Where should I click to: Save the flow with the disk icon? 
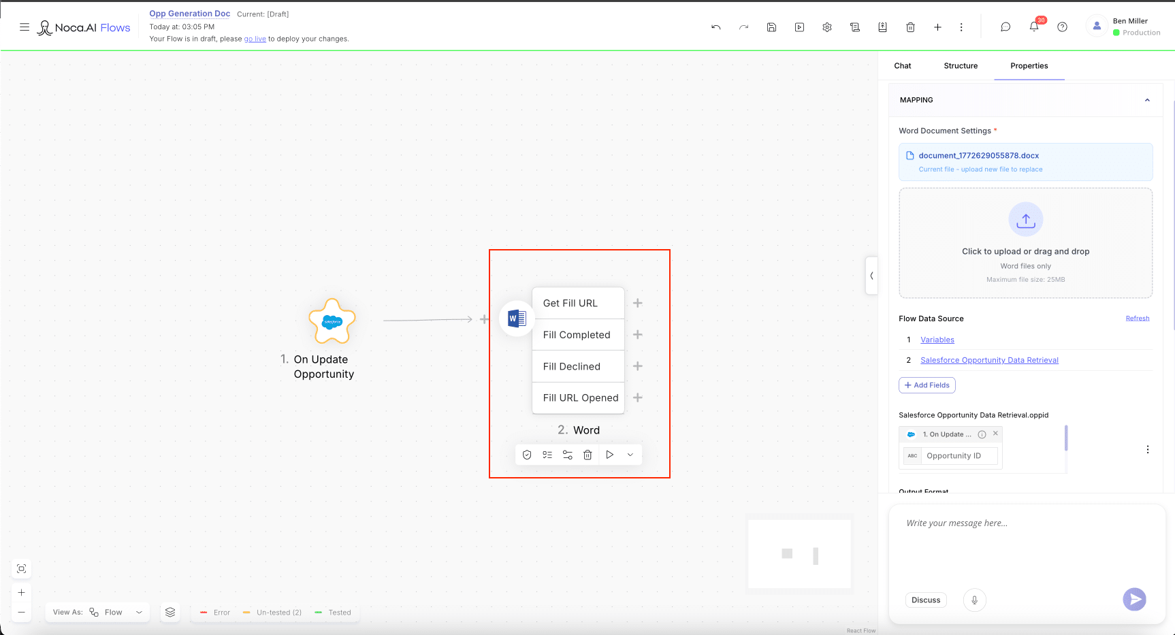pyautogui.click(x=772, y=27)
